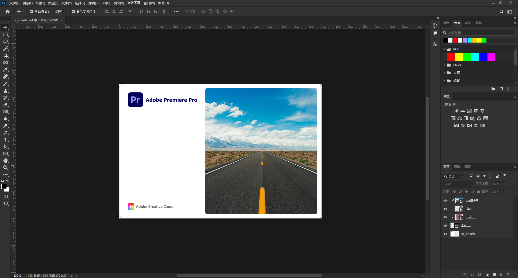Expand the CMYK swatch folder

(x=444, y=65)
